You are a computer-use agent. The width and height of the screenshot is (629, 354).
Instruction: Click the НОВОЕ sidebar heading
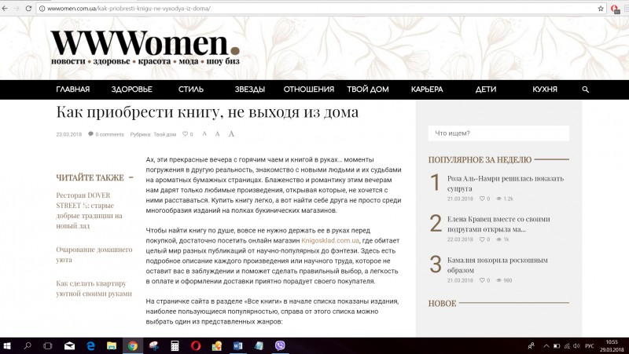coord(442,304)
